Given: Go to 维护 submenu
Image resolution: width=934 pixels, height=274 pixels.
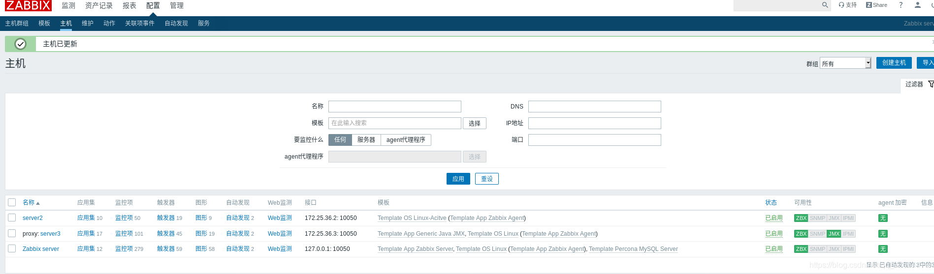Looking at the screenshot, I should 88,23.
